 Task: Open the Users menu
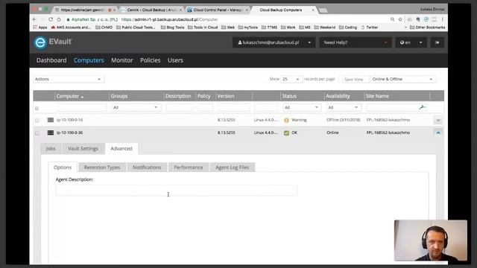click(x=175, y=60)
